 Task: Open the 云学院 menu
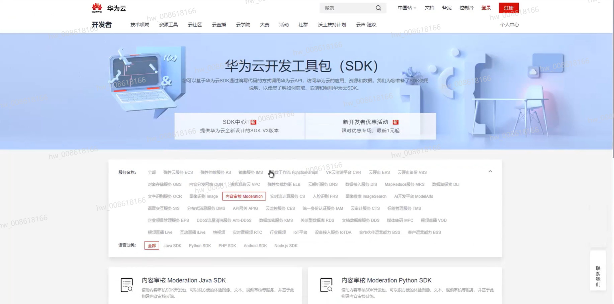click(x=243, y=25)
